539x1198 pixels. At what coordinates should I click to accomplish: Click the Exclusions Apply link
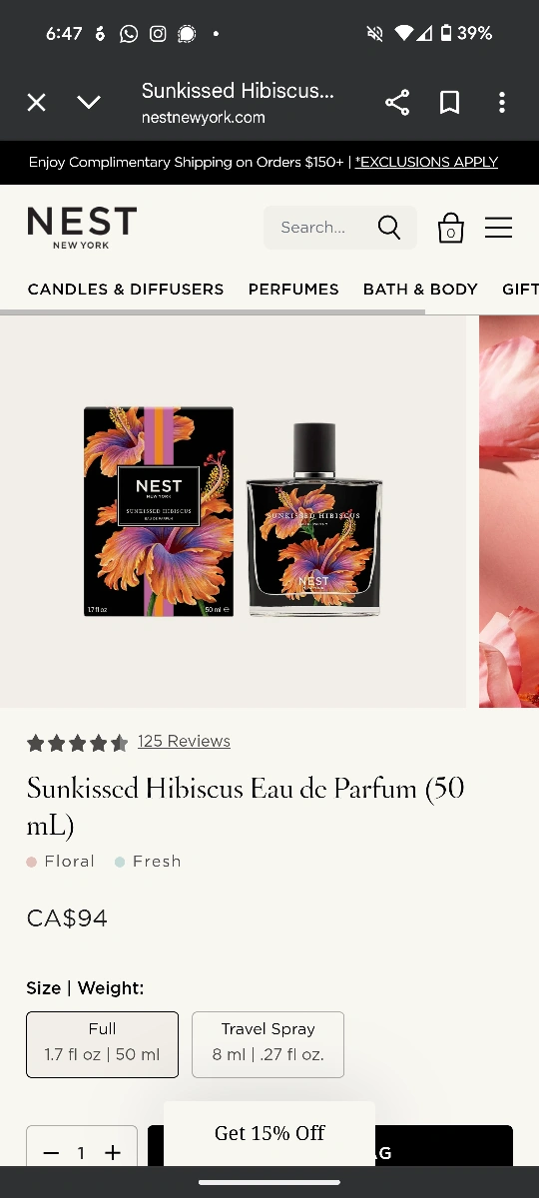coord(426,162)
